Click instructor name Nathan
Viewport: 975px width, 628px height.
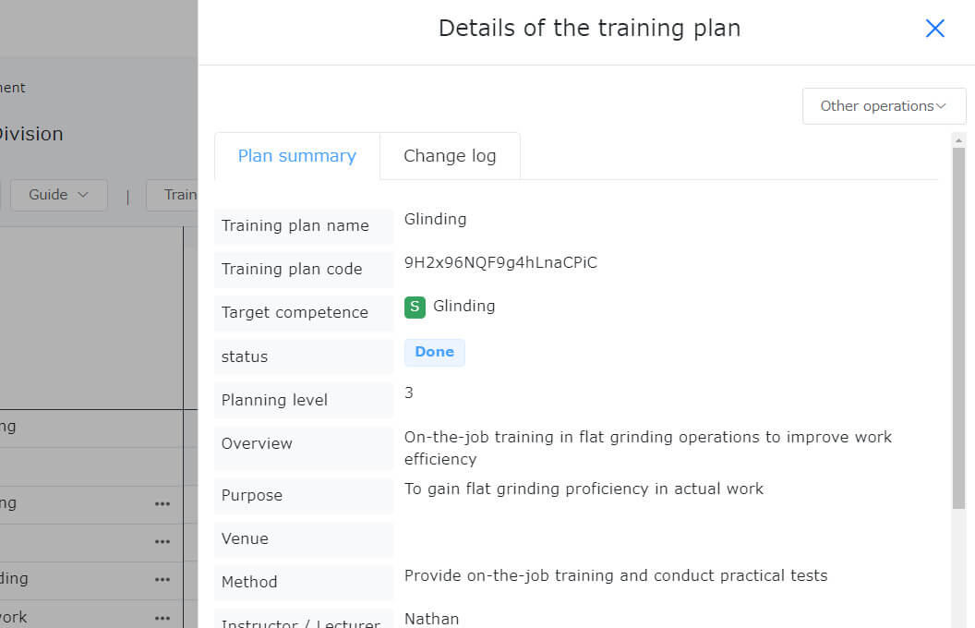(431, 619)
